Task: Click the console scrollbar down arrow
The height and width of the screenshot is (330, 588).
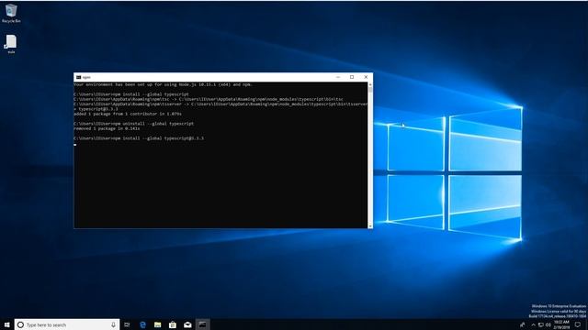Action: (x=370, y=225)
